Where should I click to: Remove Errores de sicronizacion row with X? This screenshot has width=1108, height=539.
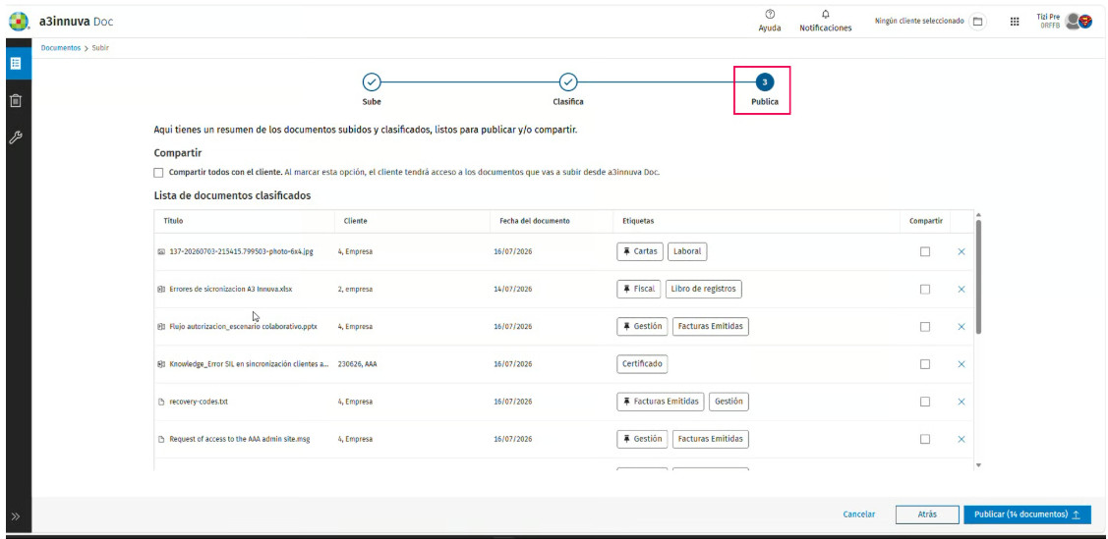point(962,290)
